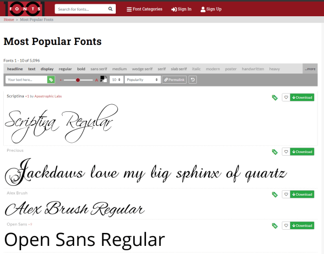Select the handwritten tag filter
This screenshot has width=324, height=254.
click(253, 69)
